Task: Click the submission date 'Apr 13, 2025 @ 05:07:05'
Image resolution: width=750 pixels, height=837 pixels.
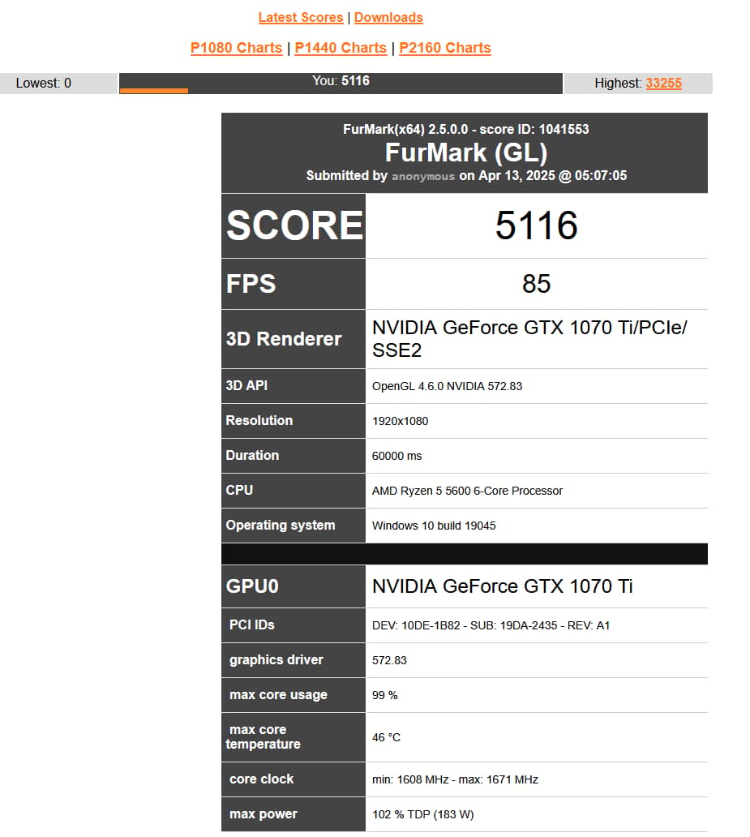Action: (552, 176)
